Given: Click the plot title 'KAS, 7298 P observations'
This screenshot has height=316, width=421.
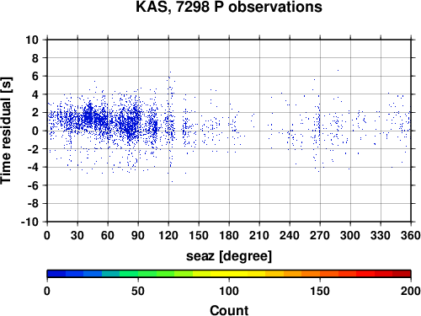Looking at the screenshot, I should tap(229, 7).
